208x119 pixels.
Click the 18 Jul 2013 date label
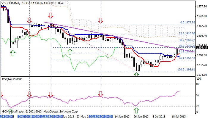pos(179,117)
